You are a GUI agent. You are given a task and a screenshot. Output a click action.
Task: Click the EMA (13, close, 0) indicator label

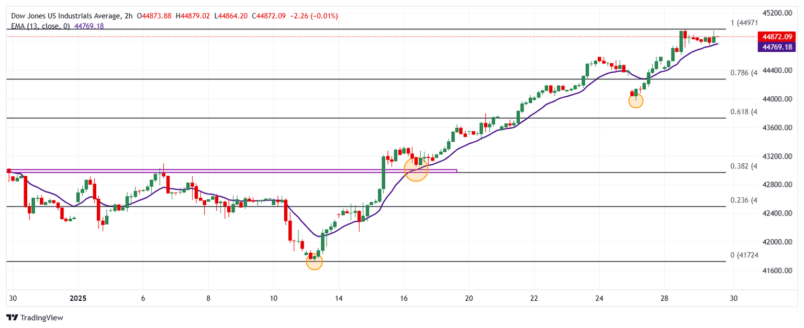(40, 26)
